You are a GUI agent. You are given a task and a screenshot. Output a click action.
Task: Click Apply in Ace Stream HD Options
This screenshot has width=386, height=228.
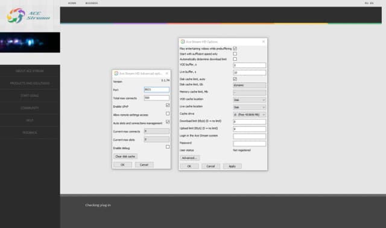232,166
